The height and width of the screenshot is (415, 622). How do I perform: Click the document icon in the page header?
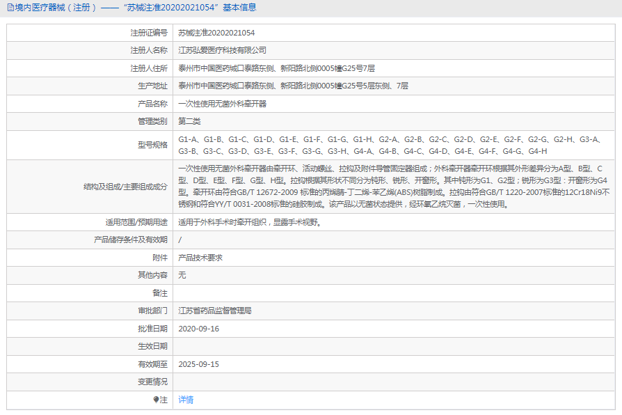(9, 8)
